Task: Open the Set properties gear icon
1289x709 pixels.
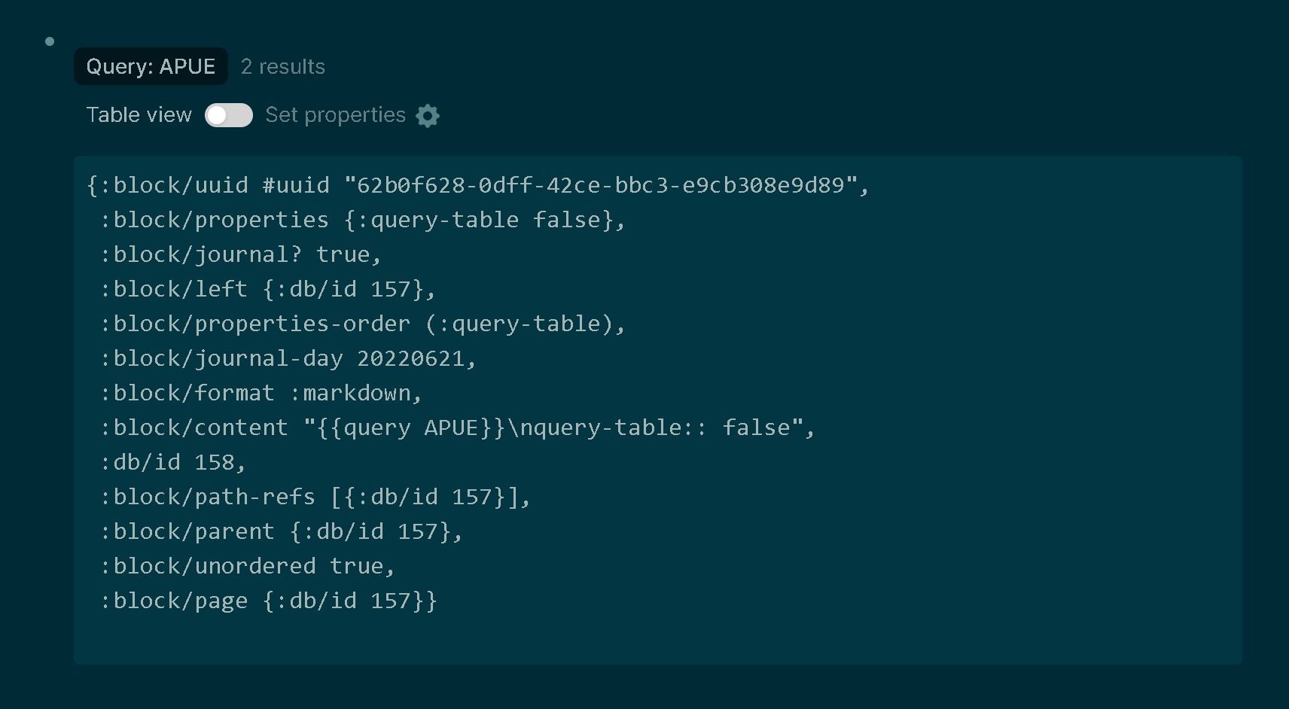Action: [427, 115]
